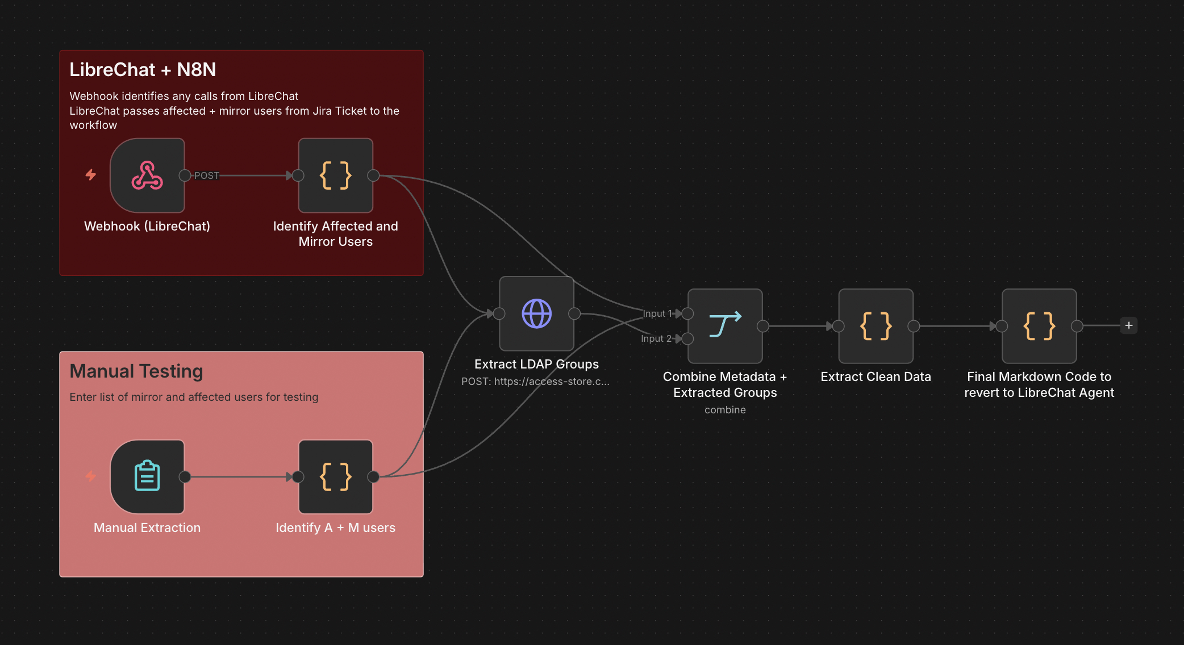Open the Final Markdown Code node
Viewport: 1184px width, 645px height.
pos(1039,326)
